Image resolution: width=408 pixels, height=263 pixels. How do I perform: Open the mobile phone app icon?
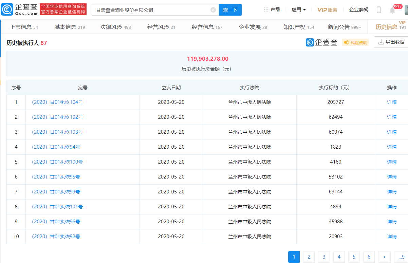pyautogui.click(x=379, y=10)
